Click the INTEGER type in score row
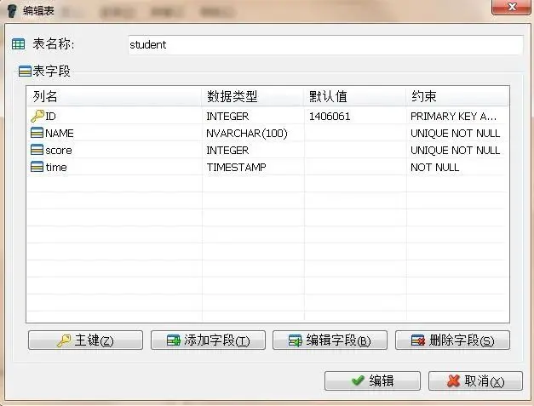The image size is (534, 406). (227, 150)
